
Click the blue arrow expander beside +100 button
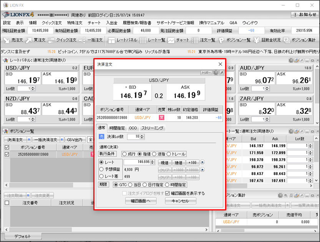202,162
